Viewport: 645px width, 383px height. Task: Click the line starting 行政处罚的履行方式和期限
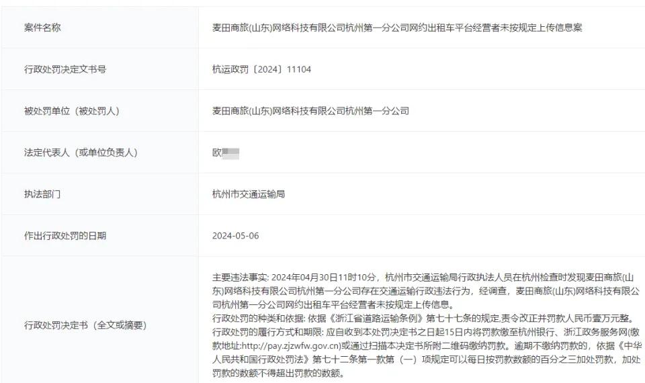[x=426, y=332]
